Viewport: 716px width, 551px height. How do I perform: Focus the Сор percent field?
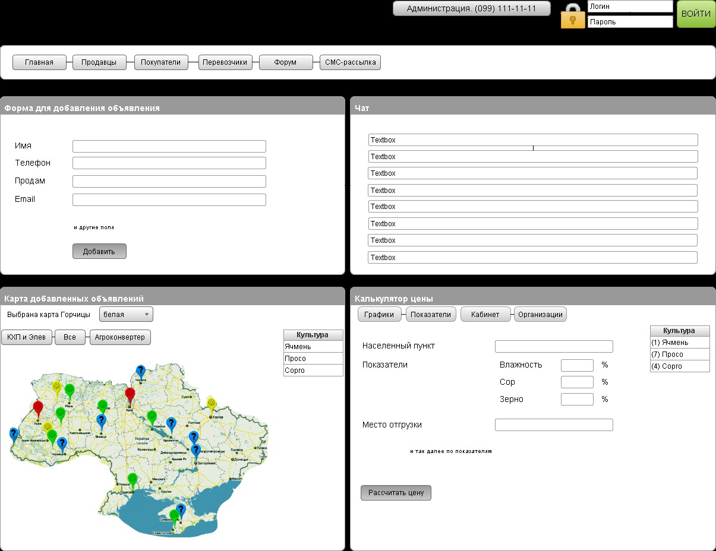(577, 382)
